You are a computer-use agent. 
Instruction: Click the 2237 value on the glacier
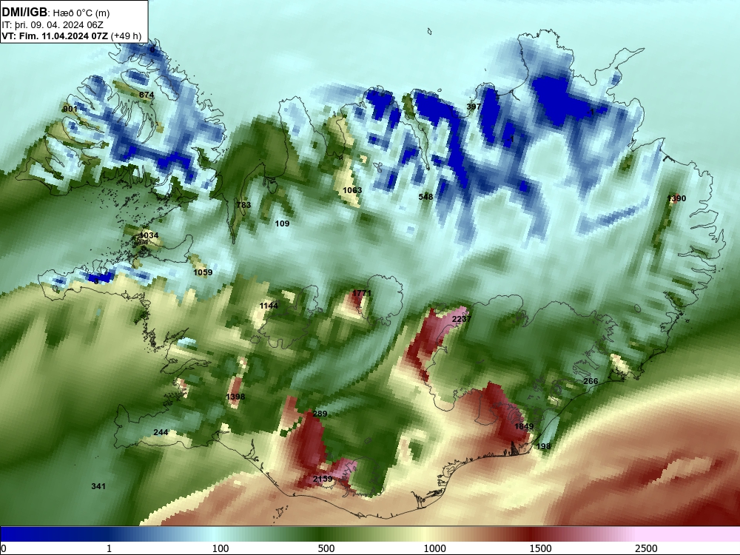pyautogui.click(x=461, y=319)
